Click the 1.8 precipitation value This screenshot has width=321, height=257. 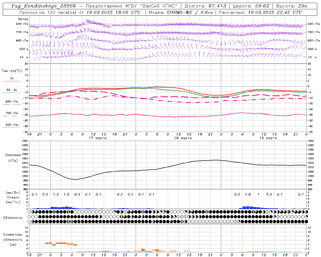pos(248,194)
